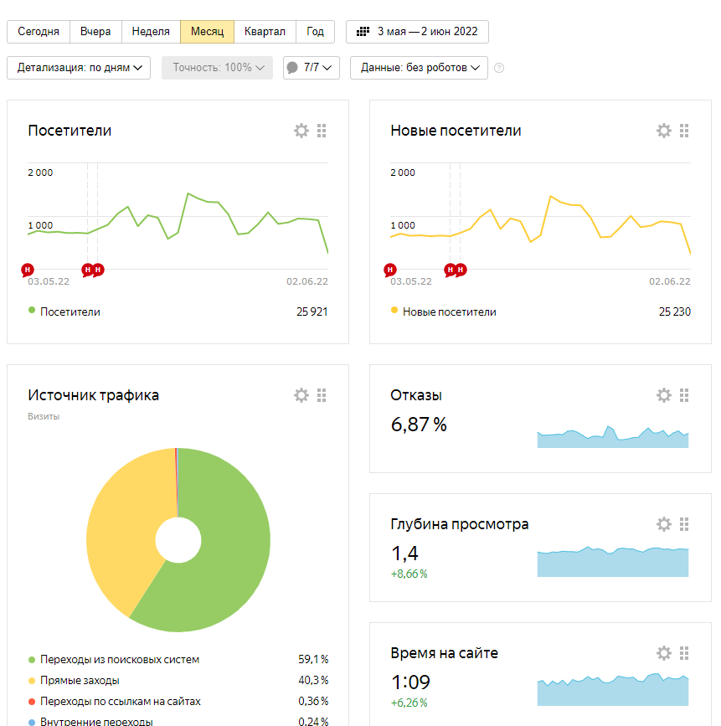Expand the 7/7 annotations dropdown
The height and width of the screenshot is (726, 721).
(312, 68)
